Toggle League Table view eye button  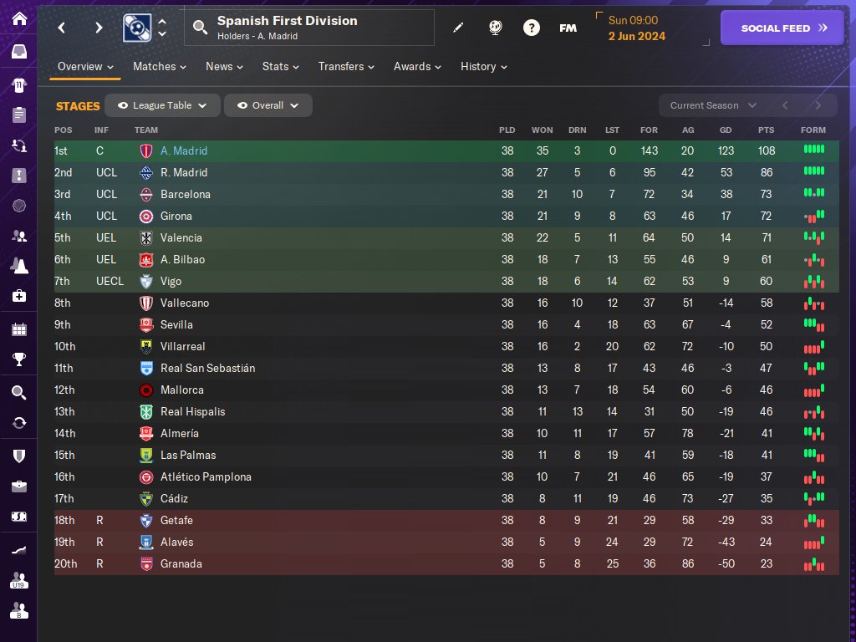[x=123, y=105]
